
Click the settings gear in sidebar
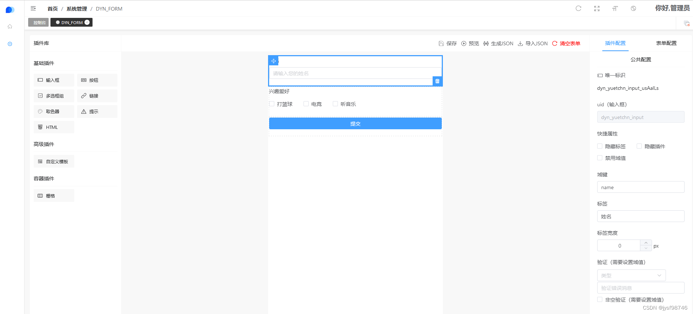tap(10, 44)
